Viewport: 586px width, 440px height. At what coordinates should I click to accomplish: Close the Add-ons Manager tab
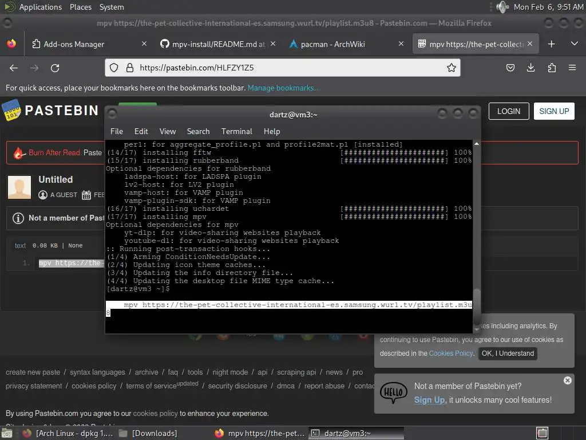[x=144, y=44]
